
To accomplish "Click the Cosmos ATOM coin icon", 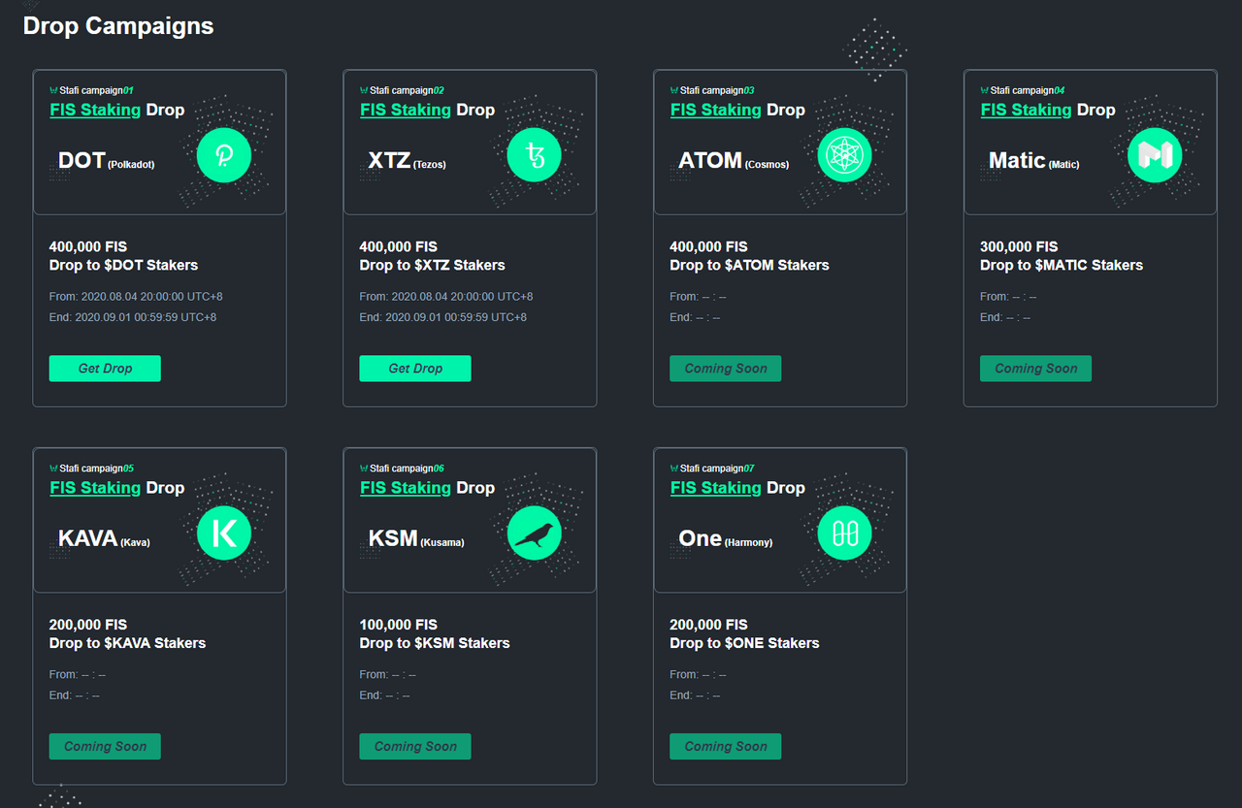I will click(845, 155).
